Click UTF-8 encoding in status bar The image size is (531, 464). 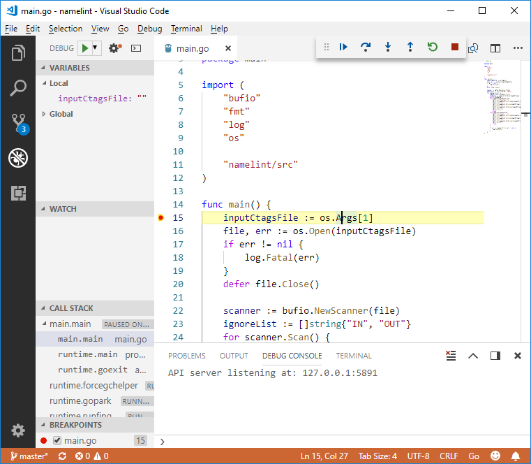418,456
